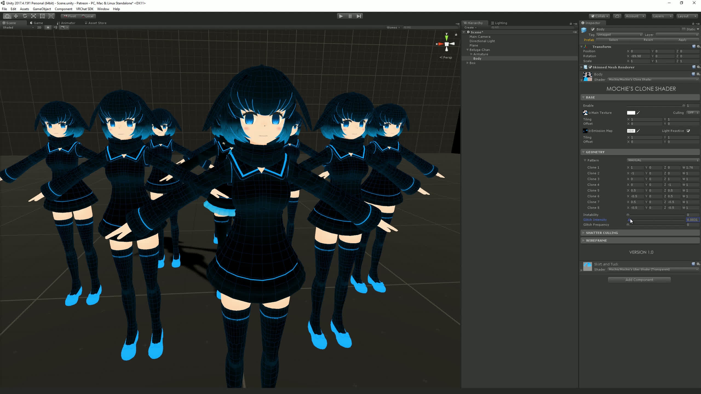Screen dimensions: 701x394
Task: Apply prefab changes with the Apply button
Action: (x=683, y=40)
